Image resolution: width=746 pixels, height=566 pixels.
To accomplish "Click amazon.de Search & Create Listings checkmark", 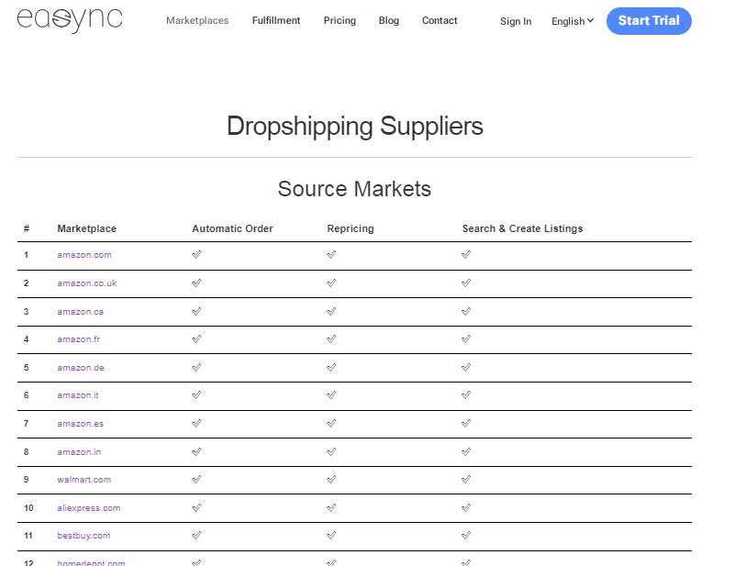I will (x=466, y=367).
